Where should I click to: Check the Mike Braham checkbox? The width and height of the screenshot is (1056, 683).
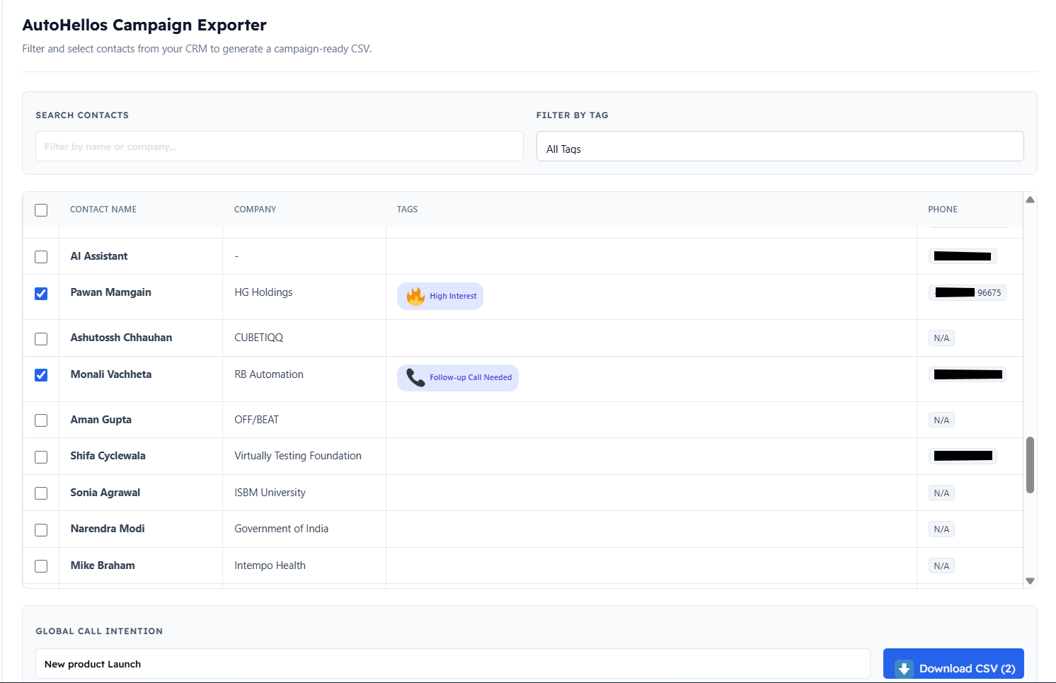tap(41, 566)
